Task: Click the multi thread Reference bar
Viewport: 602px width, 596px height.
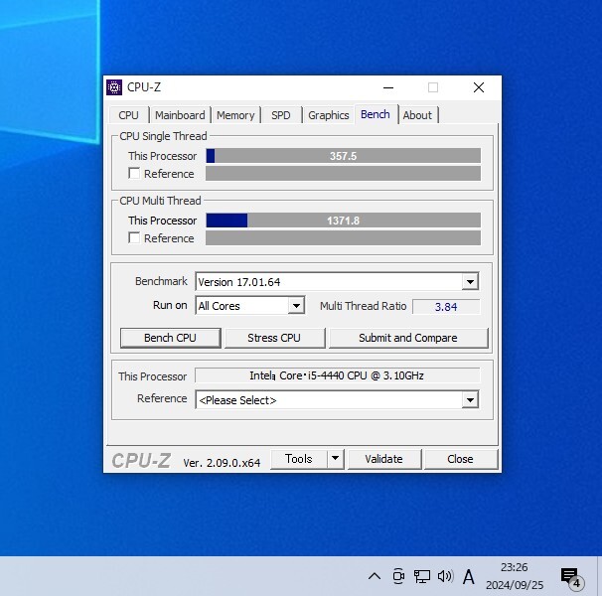Action: [344, 237]
